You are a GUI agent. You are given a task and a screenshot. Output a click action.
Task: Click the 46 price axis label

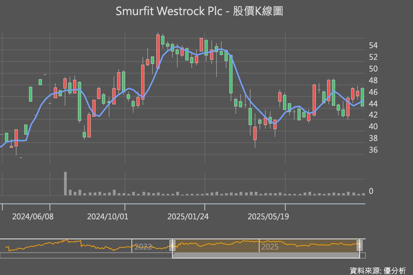pos(373,92)
